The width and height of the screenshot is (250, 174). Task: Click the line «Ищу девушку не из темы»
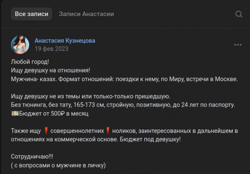pyautogui.click(x=91, y=96)
